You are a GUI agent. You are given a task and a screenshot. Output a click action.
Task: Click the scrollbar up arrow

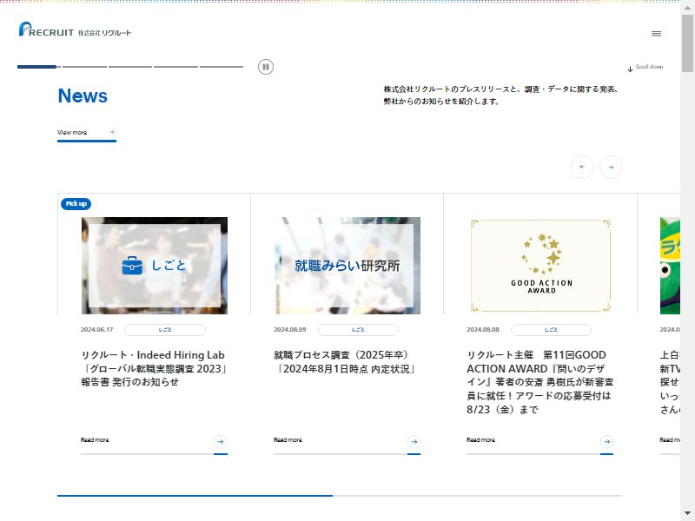[687, 7]
